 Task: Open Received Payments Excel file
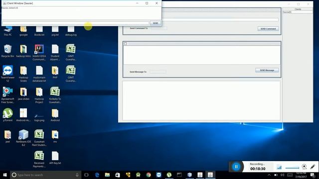[x=39, y=159]
